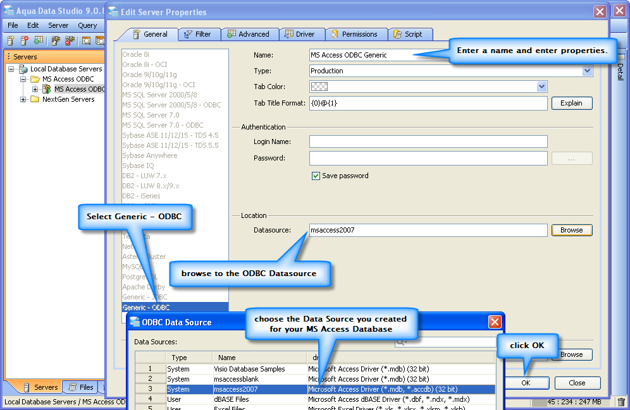Viewport: 630px width, 410px height.
Task: Click the NextGen Servers folder icon
Action: click(35, 99)
